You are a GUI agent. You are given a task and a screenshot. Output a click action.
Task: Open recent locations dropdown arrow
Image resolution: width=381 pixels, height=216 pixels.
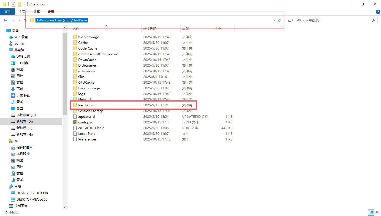[19, 20]
